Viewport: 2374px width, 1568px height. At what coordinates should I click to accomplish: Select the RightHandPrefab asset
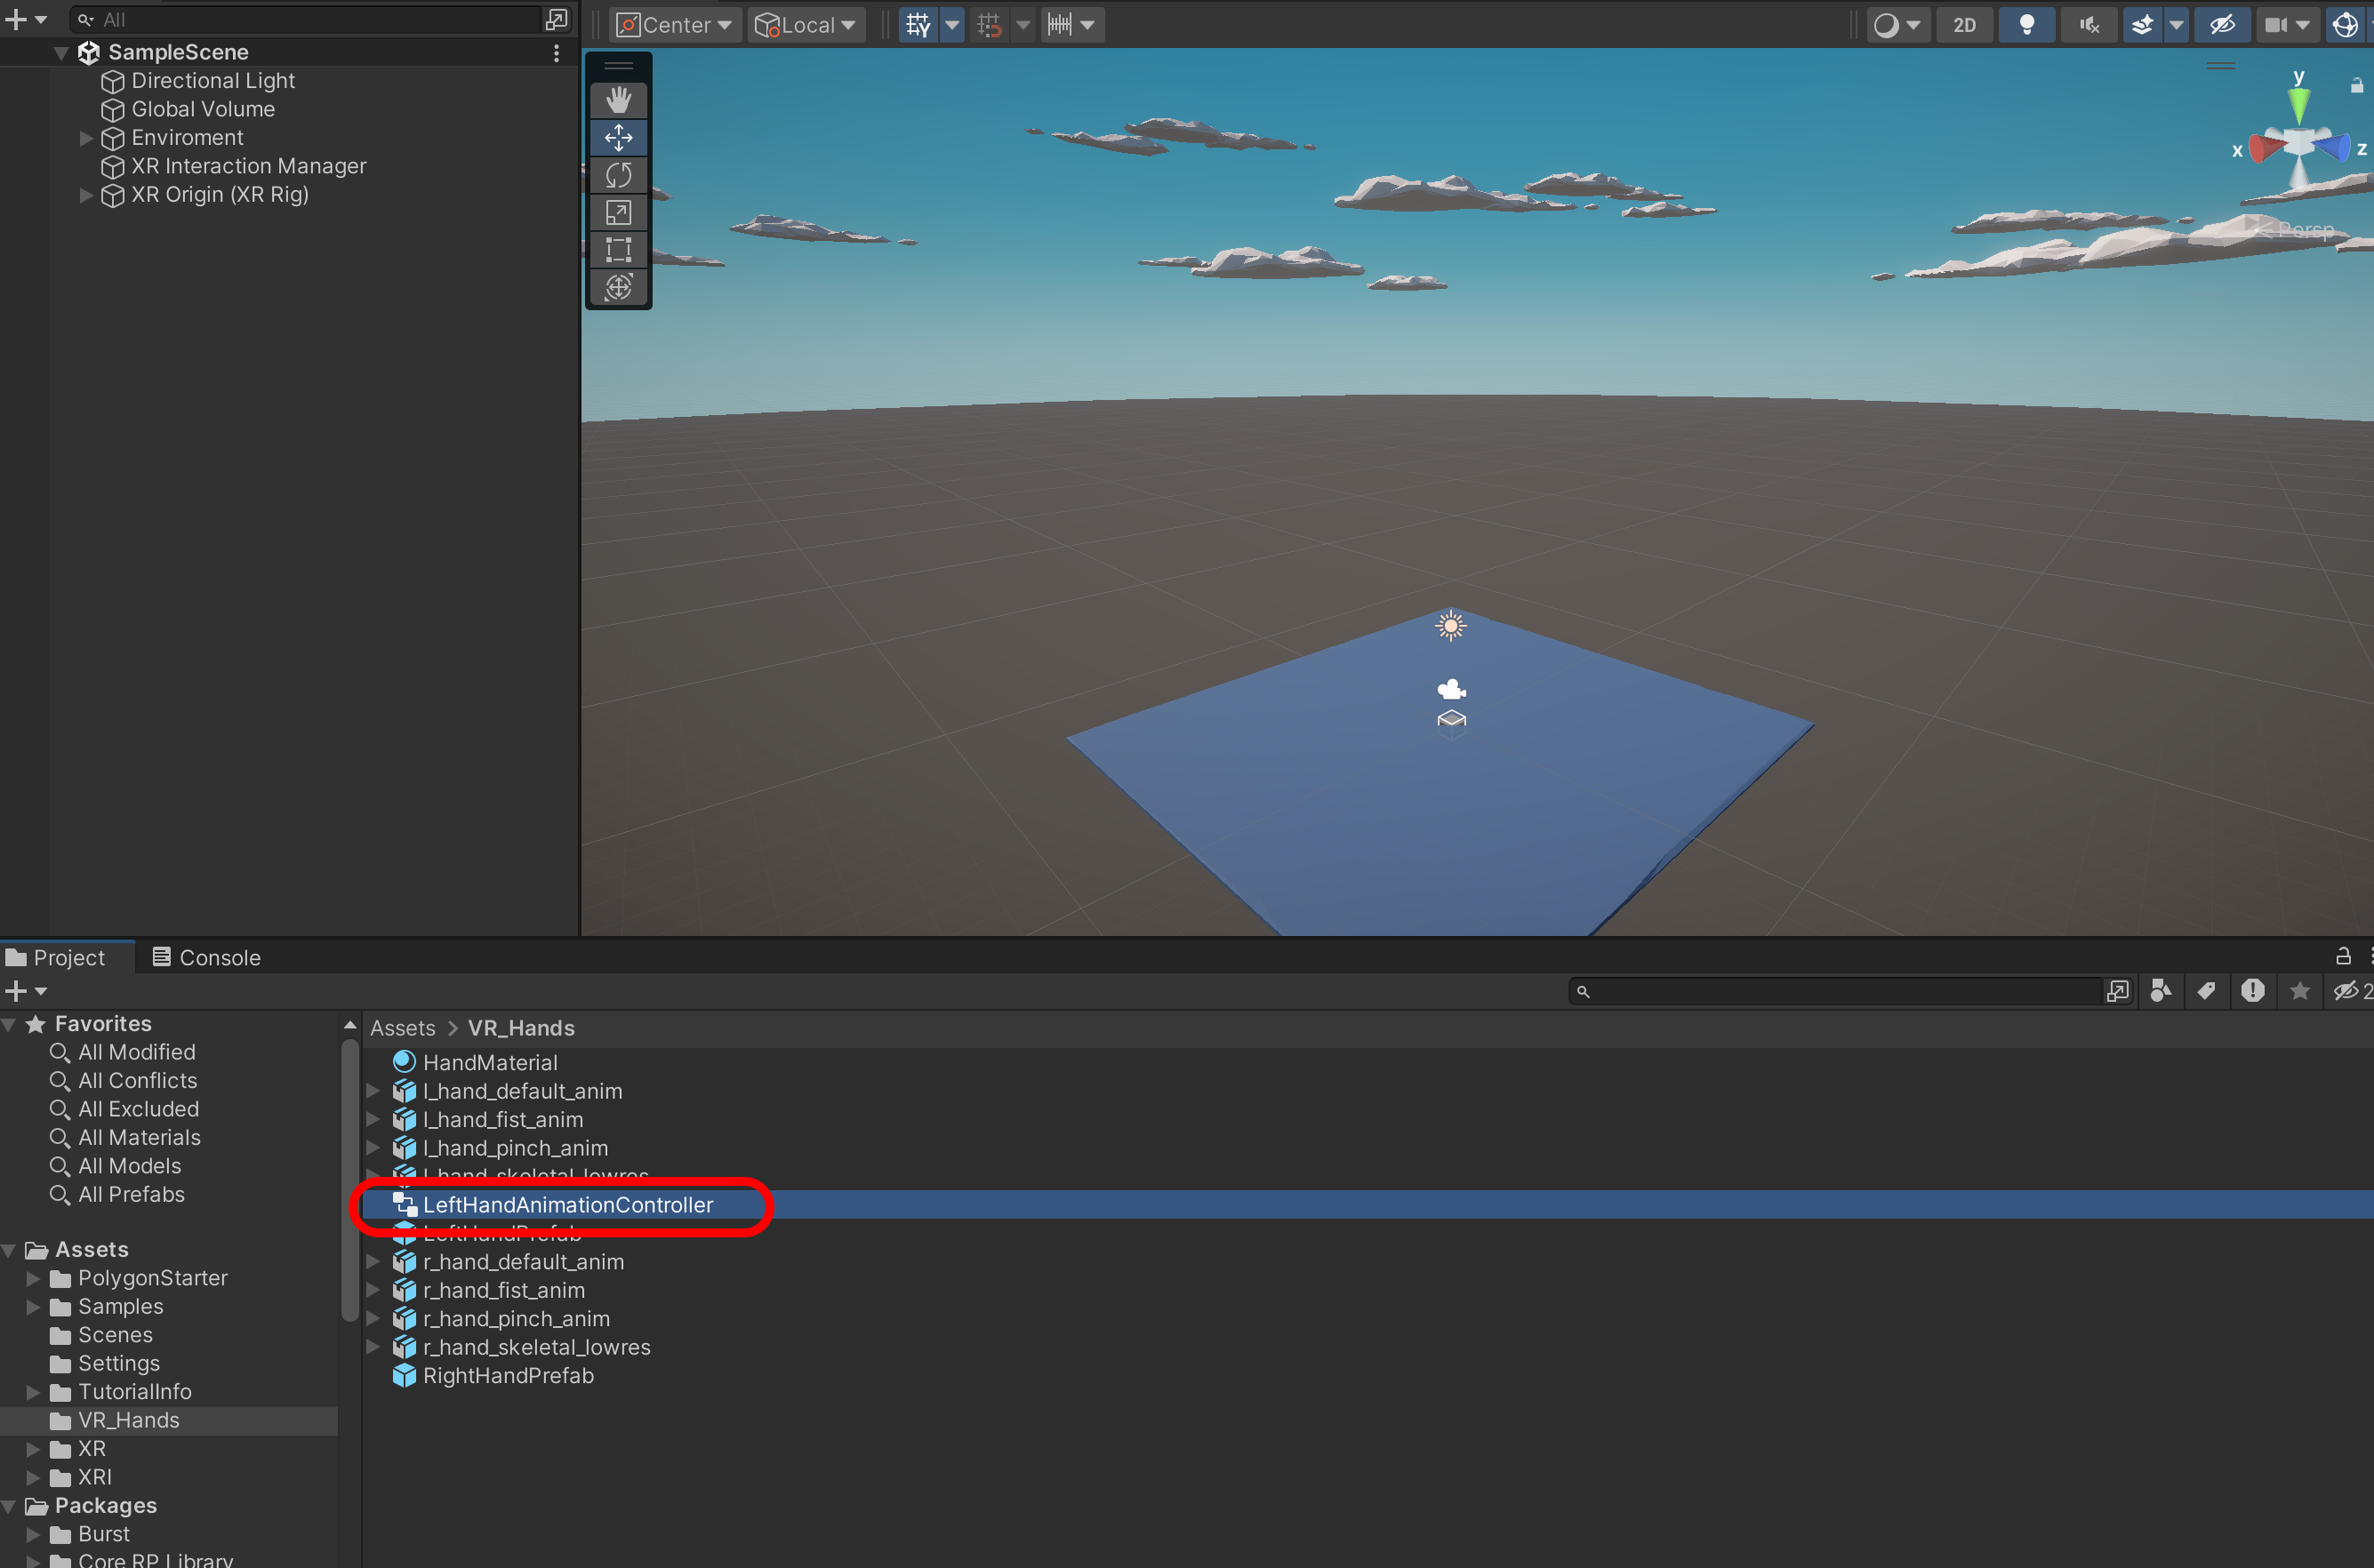[x=508, y=1375]
